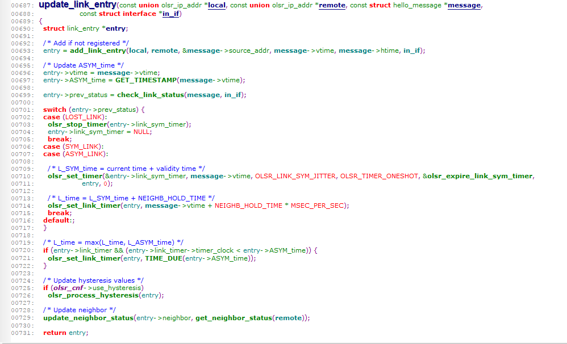This screenshot has width=567, height=344.
Task: Open the get_neighbor_status function link
Action: 234,318
